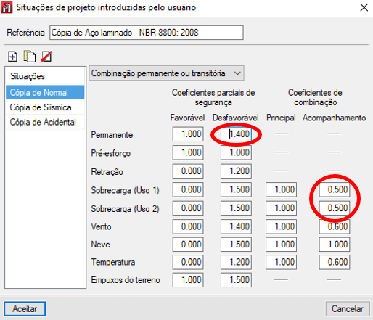
Task: Close the dialog with the X button
Action: (x=364, y=7)
